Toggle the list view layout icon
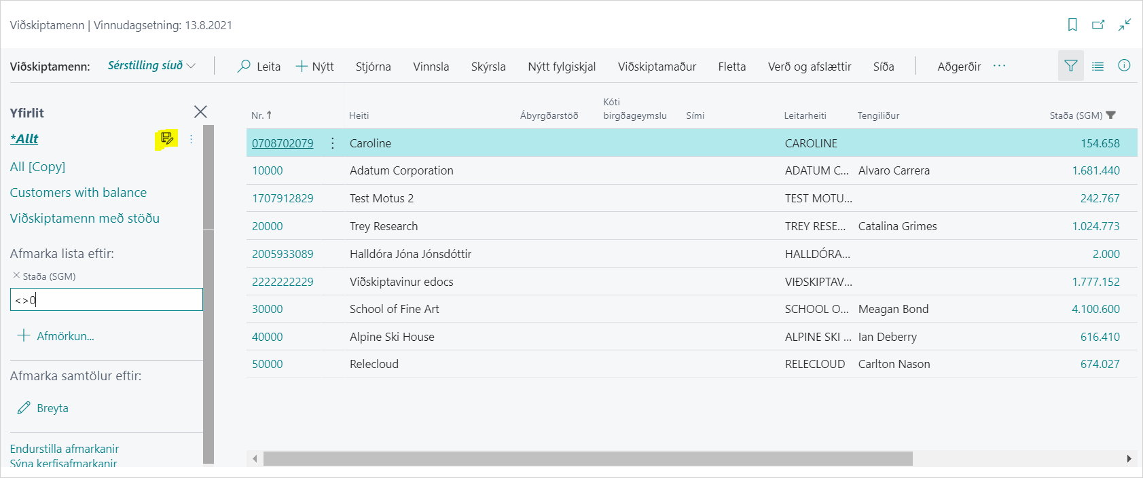The image size is (1143, 478). [1097, 66]
